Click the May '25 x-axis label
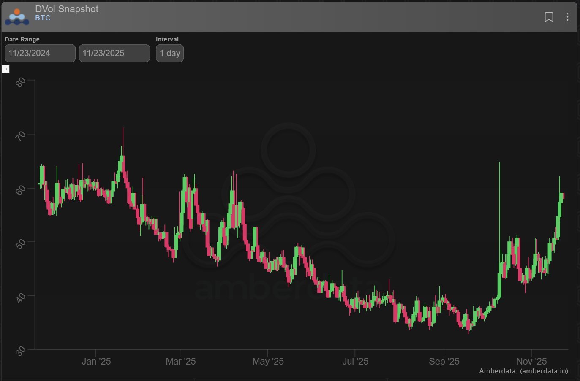This screenshot has width=580, height=381. click(x=268, y=361)
